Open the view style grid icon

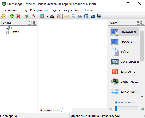(42, 16)
